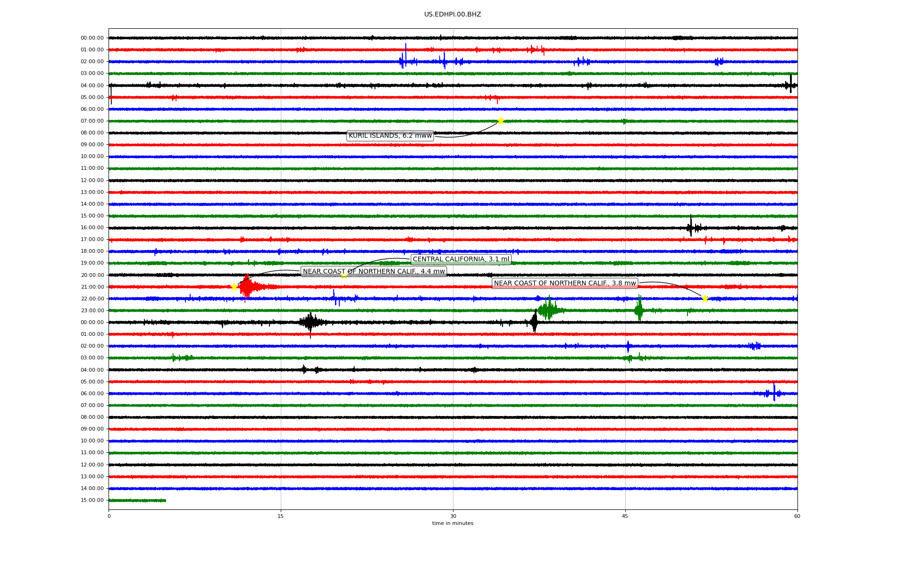Click the KURIL ISLANDS 6.2 mww label
The image size is (906, 566).
390,136
